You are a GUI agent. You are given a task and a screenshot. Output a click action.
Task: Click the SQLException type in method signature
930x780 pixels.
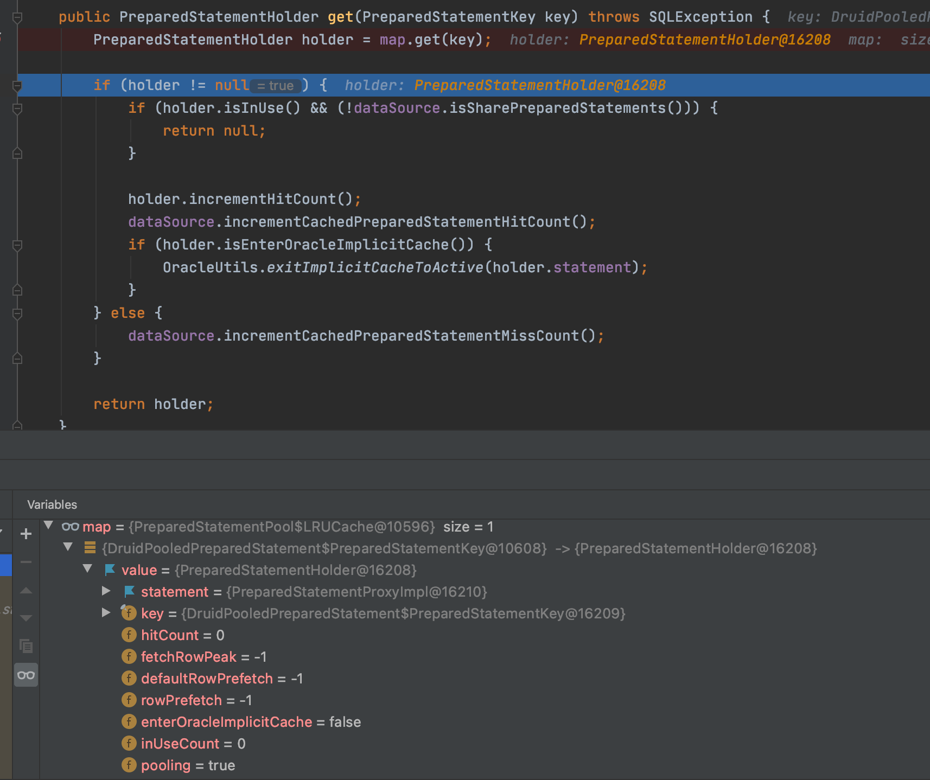point(700,17)
